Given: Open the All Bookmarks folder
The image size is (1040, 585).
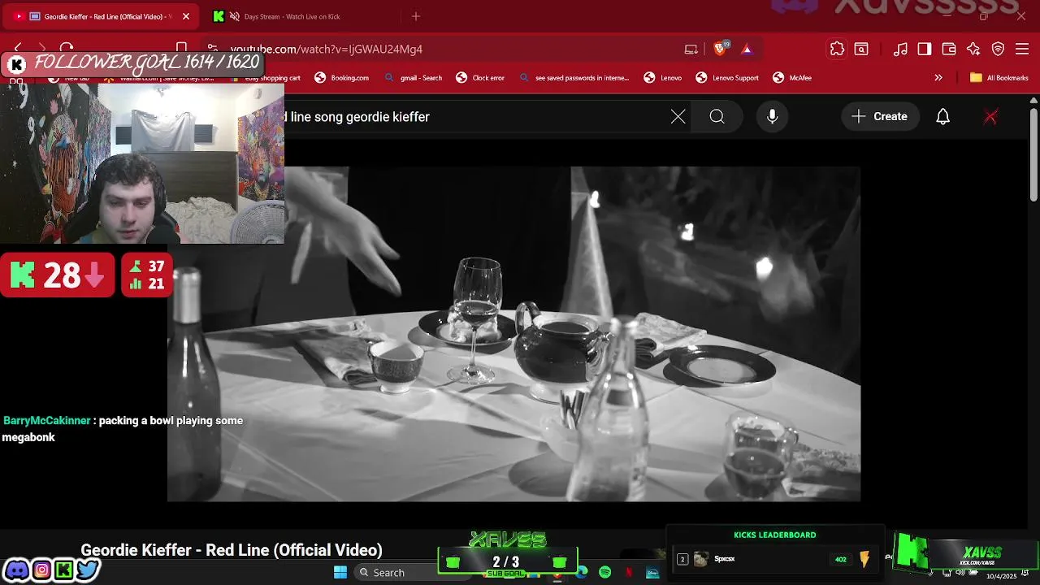Looking at the screenshot, I should click(999, 78).
